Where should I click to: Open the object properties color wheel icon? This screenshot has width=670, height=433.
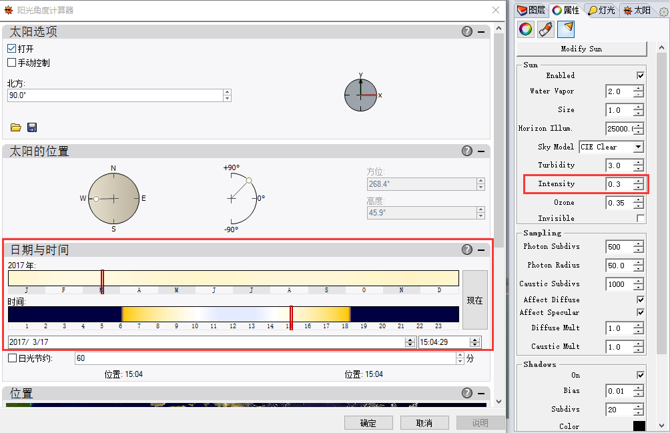coord(526,29)
